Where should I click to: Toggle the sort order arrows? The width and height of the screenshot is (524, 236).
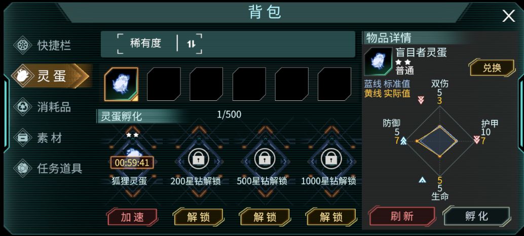pyautogui.click(x=191, y=44)
